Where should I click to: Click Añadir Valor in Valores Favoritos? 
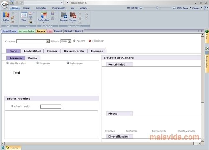point(21,106)
